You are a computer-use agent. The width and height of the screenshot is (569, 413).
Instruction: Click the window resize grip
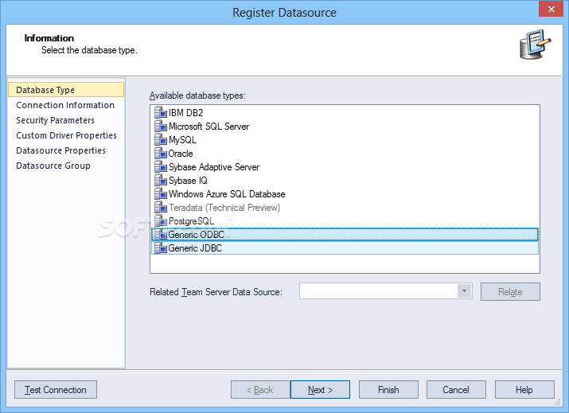click(x=557, y=402)
